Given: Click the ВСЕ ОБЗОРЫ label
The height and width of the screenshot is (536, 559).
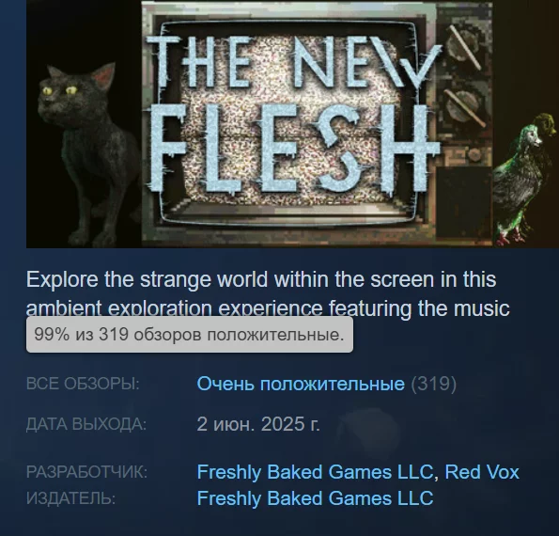Looking at the screenshot, I should pos(83,384).
